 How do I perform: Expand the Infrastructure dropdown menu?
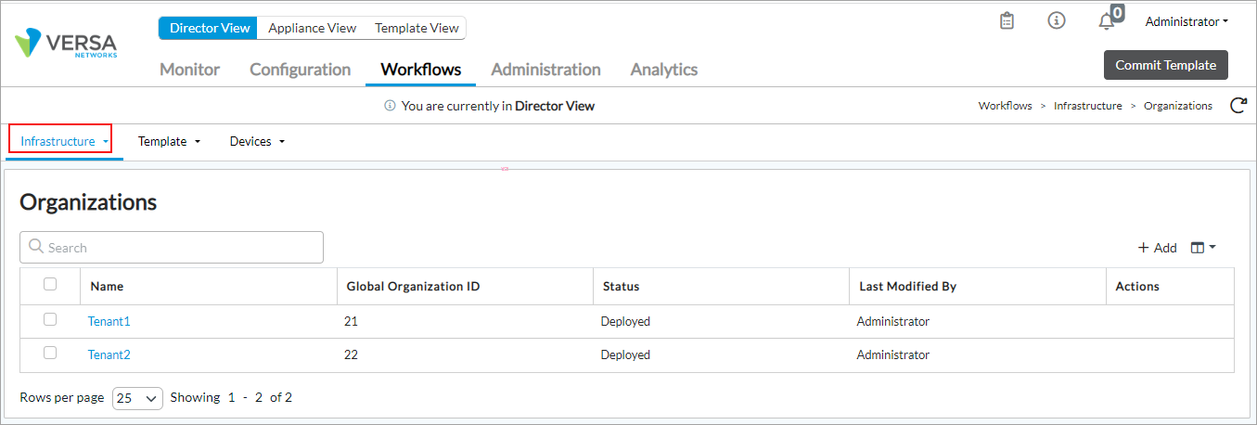click(63, 142)
